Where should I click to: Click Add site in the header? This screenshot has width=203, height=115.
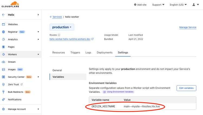point(140,5)
